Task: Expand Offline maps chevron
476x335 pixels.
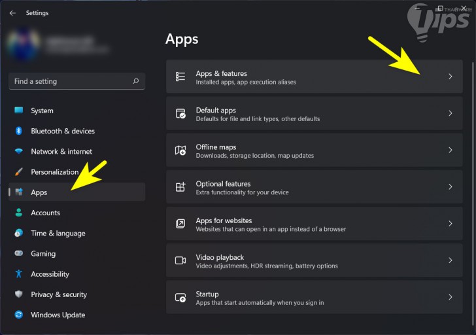Action: [x=450, y=150]
